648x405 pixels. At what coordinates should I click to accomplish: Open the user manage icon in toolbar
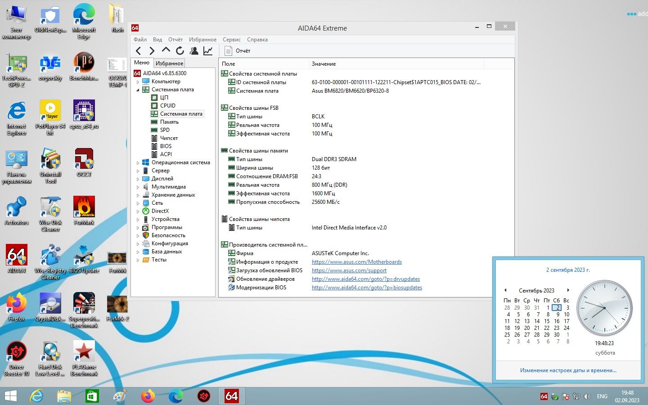194,51
